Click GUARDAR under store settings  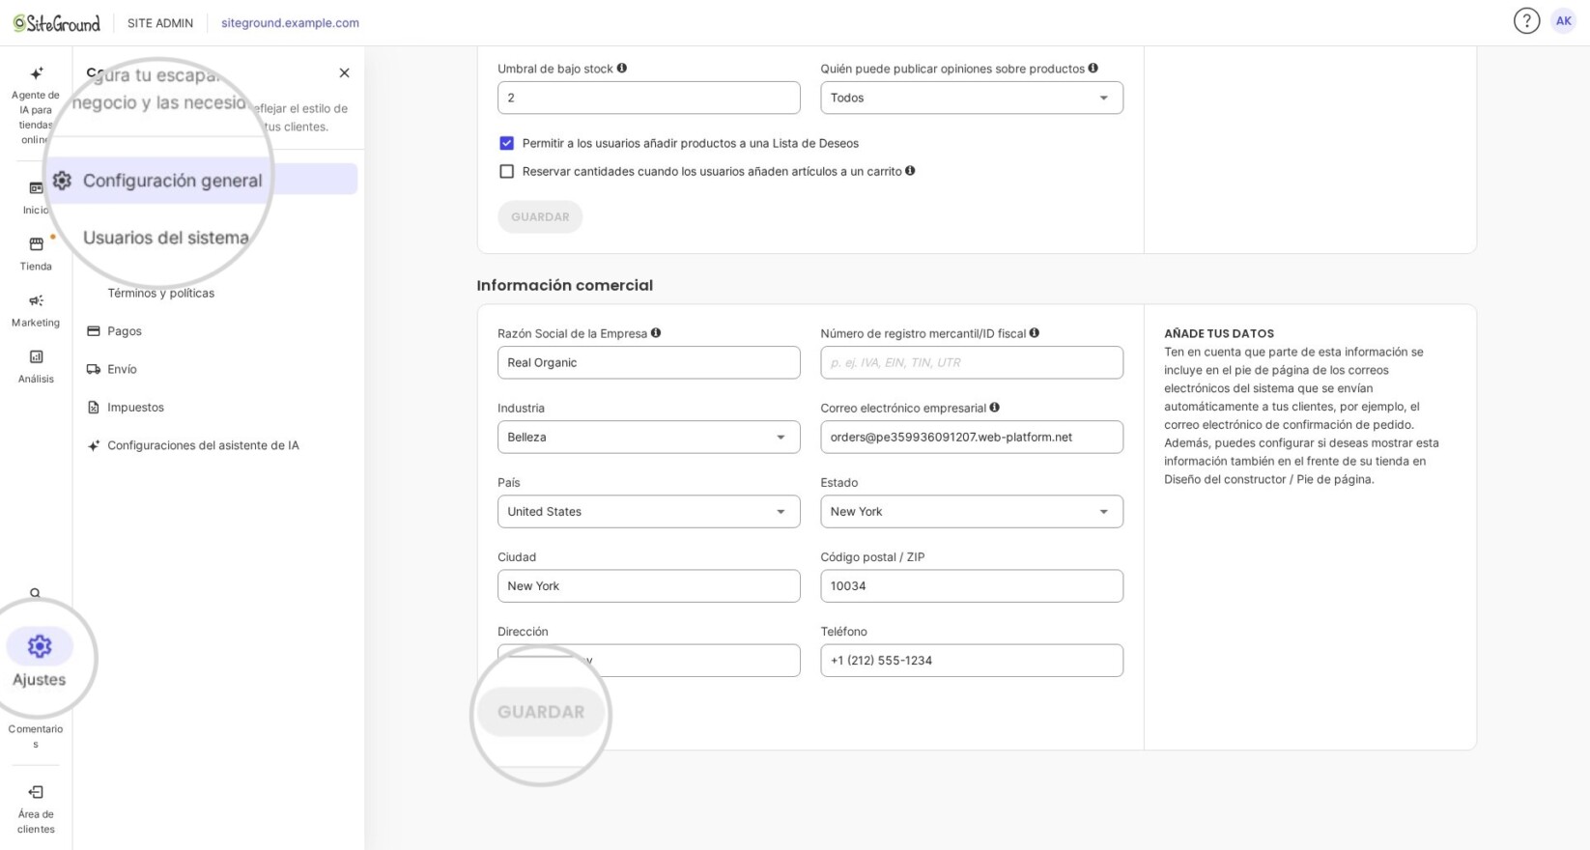point(540,216)
